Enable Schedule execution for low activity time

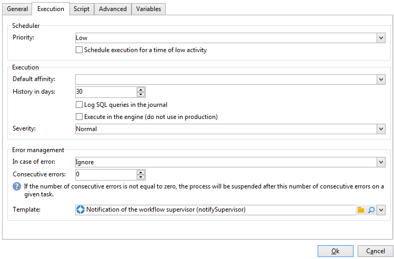click(79, 51)
